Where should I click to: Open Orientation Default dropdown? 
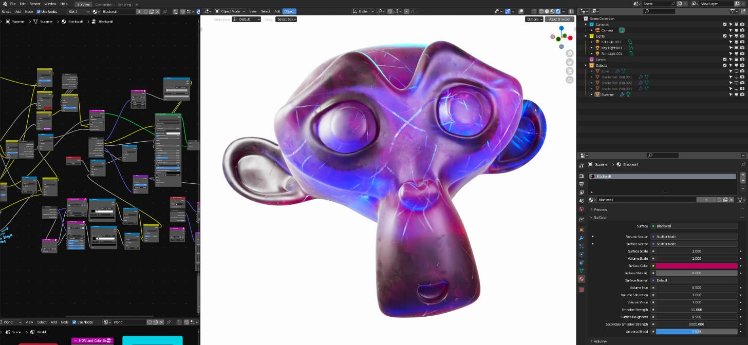pos(246,19)
